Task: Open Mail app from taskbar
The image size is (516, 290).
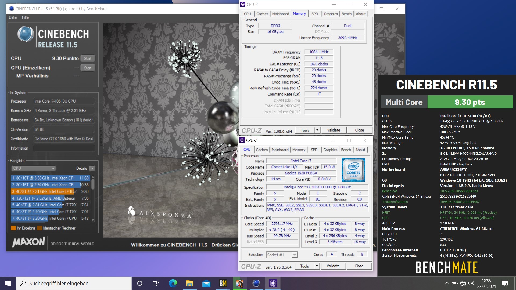Action: coord(206,283)
